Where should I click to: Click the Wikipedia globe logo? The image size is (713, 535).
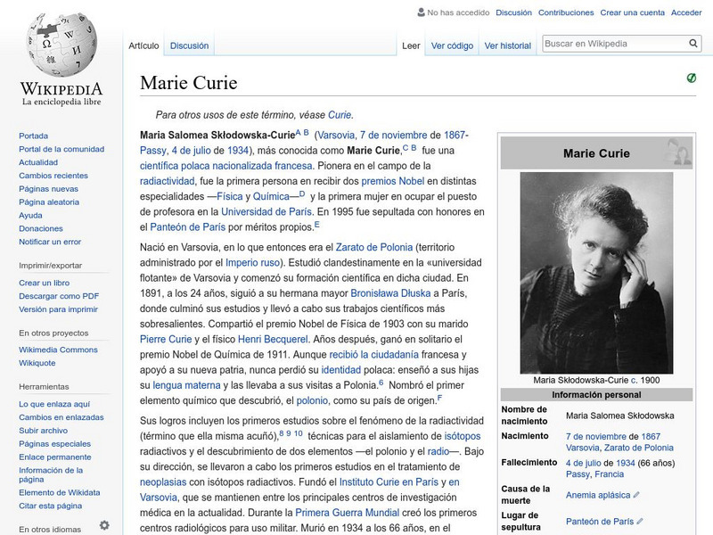click(x=60, y=45)
